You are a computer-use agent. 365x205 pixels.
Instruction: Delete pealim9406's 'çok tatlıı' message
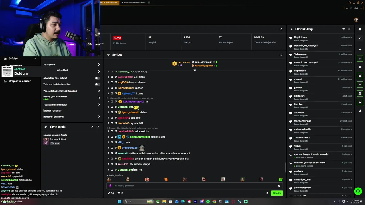coord(108,77)
